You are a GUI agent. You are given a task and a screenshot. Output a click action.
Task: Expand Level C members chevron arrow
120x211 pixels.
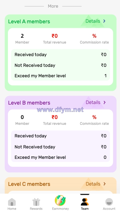(104, 184)
